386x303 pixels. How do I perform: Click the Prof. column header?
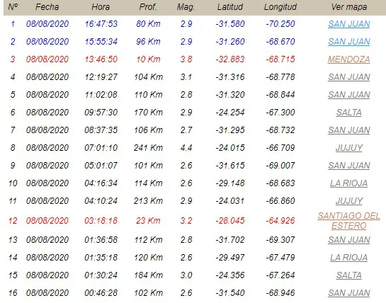[148, 7]
